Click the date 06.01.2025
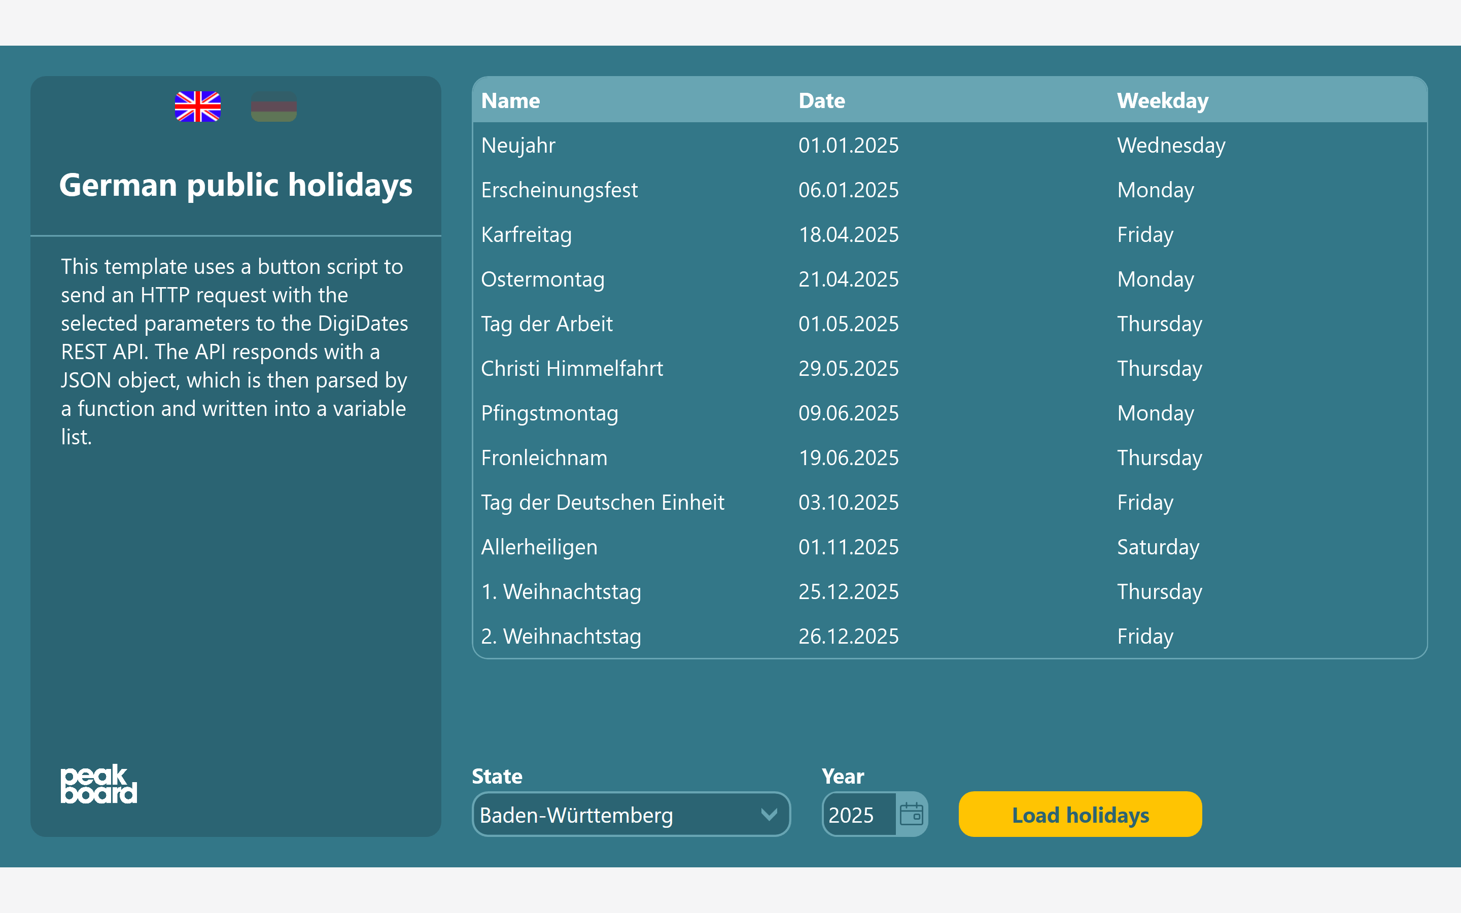 (848, 190)
